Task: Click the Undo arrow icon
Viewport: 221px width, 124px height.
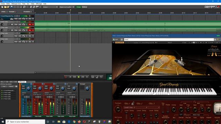Action: (25, 7)
